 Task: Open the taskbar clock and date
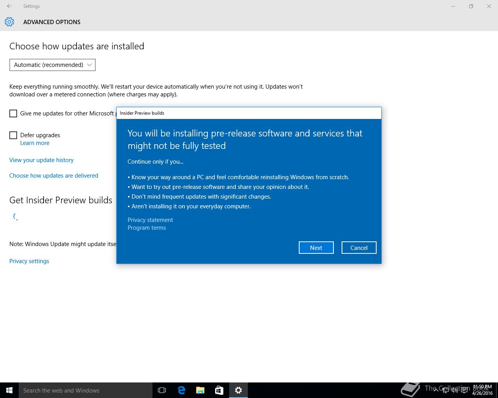(482, 390)
